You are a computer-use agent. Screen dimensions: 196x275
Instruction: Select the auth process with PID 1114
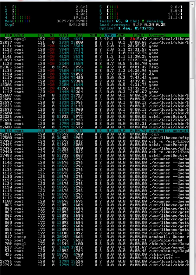(95, 88)
